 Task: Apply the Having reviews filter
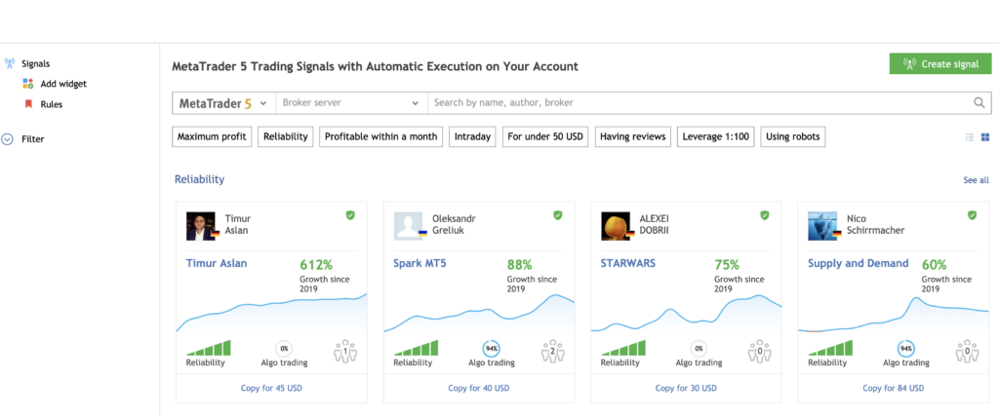pyautogui.click(x=632, y=136)
